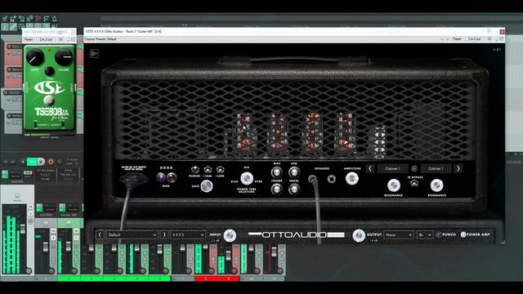Screen dimensions: 523x294
Task: Go to previous cabinet with left arrow
Action: 370,169
